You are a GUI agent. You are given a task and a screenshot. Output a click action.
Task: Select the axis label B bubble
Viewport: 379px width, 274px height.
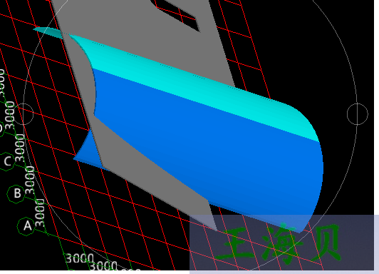coord(16,193)
